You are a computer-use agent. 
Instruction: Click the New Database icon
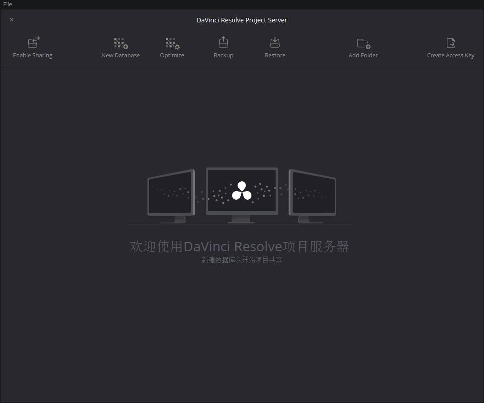[x=121, y=43]
